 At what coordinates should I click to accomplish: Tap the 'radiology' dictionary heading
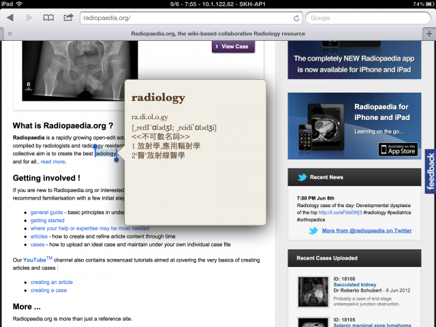158,97
